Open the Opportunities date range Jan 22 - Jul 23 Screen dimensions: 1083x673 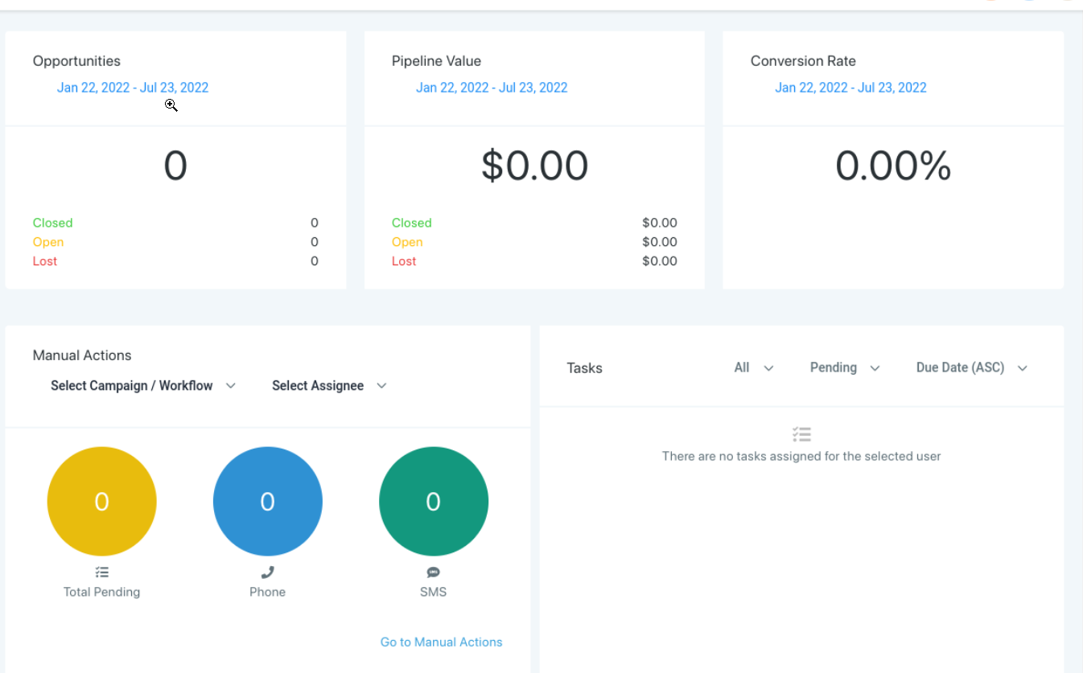(x=133, y=88)
